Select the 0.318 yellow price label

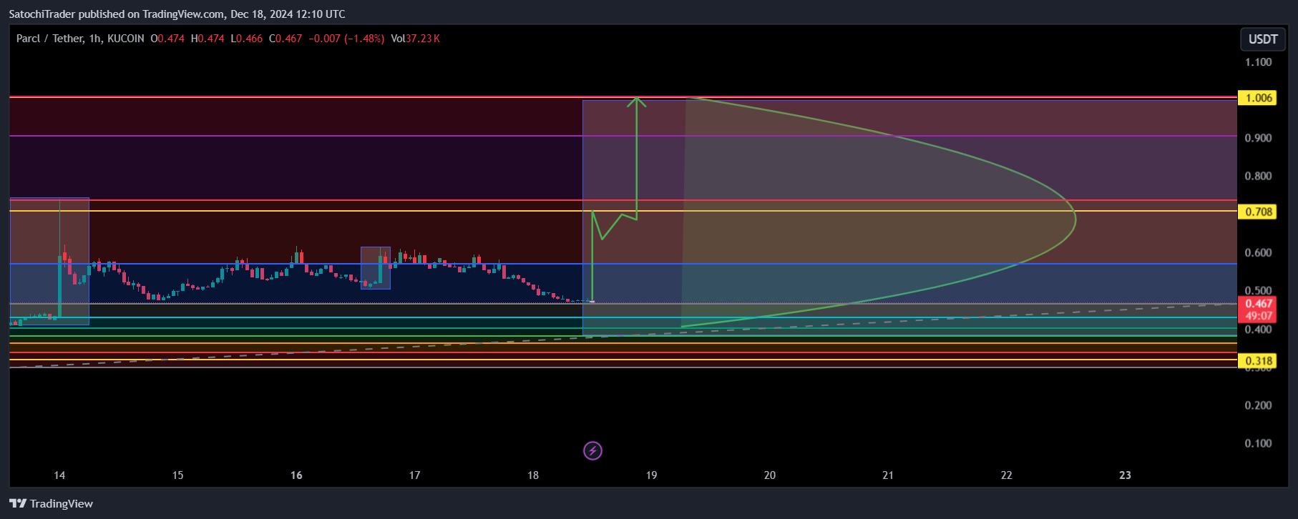(x=1257, y=361)
